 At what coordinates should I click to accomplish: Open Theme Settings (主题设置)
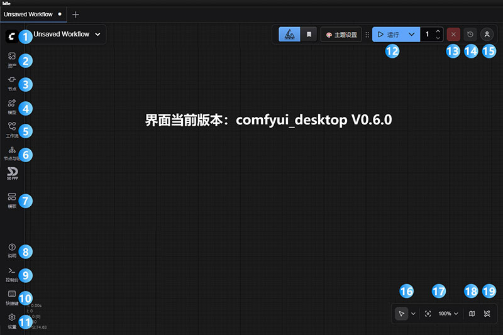341,35
